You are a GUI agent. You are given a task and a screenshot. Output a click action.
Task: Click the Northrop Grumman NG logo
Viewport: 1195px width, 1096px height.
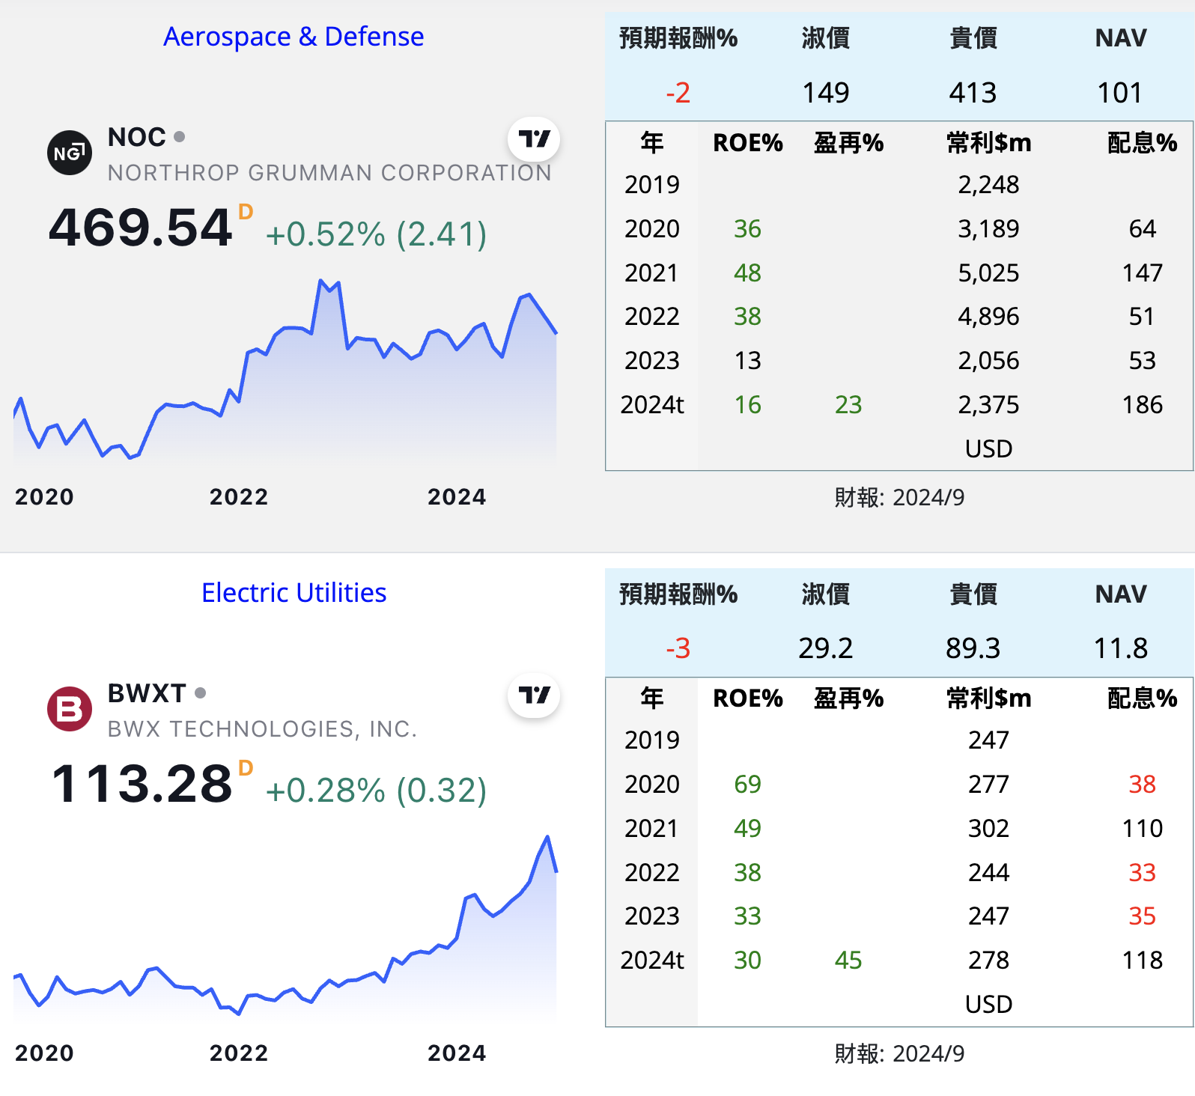coord(70,153)
